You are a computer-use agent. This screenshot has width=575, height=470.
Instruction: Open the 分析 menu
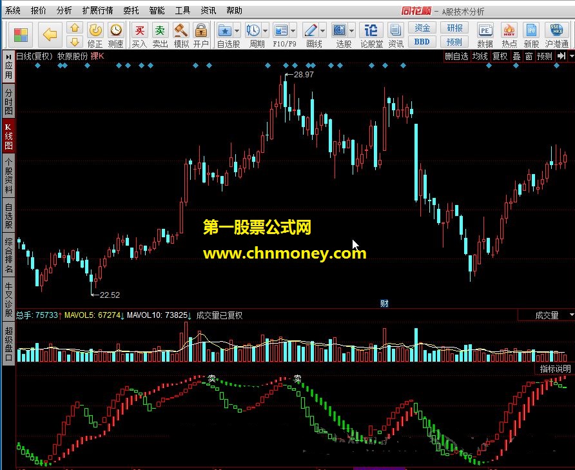64,11
